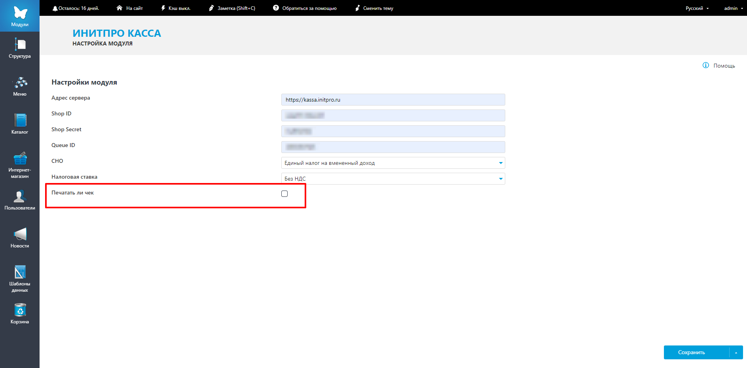Focus the Queue ID input field
The height and width of the screenshot is (368, 747).
pos(393,147)
